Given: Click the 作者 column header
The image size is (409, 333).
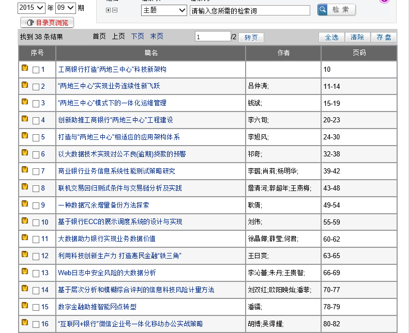Looking at the screenshot, I should [283, 53].
